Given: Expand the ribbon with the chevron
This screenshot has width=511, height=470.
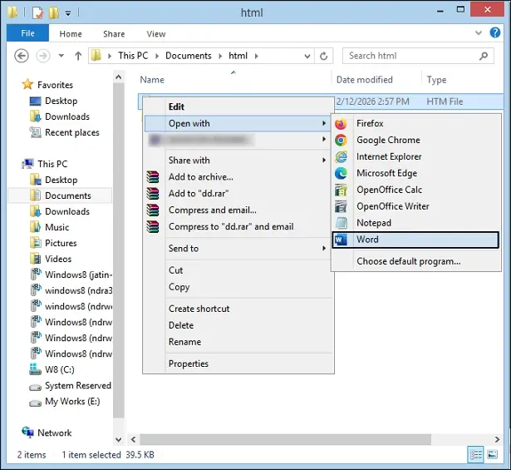Looking at the screenshot, I should [479, 33].
